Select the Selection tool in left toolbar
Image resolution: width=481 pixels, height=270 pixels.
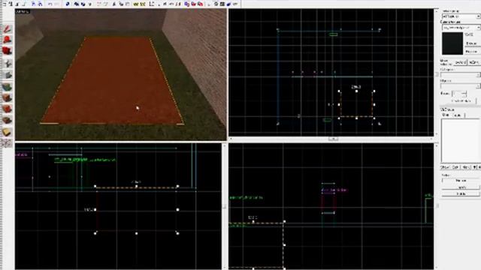(x=7, y=29)
